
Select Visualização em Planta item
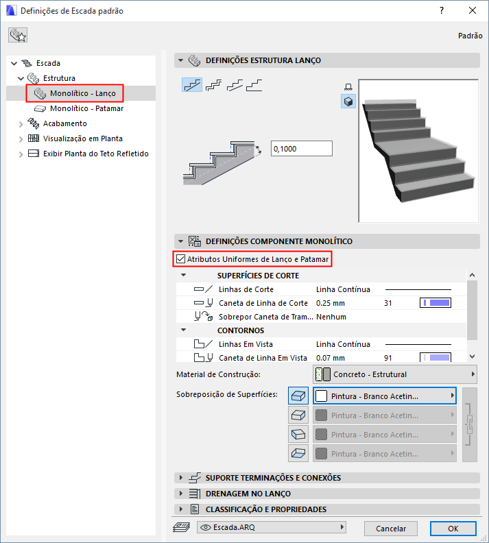(83, 138)
